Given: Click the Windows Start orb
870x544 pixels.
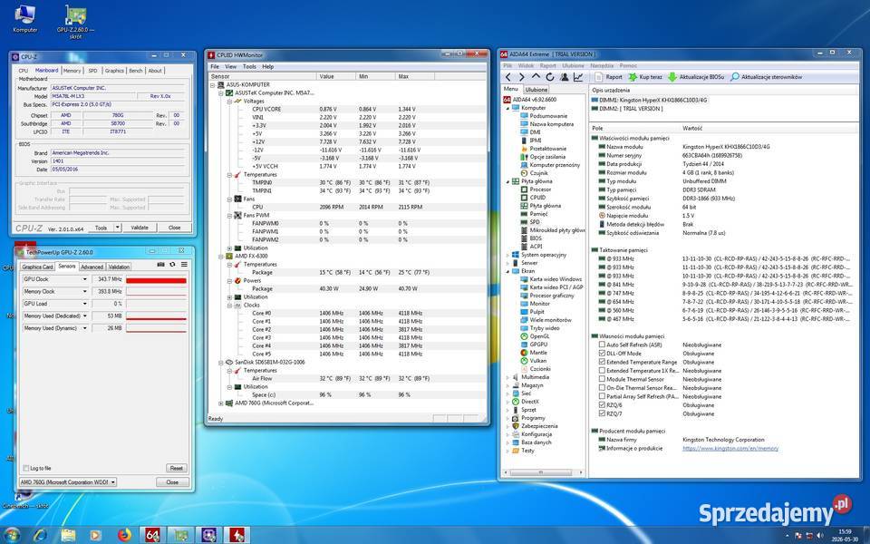Looking at the screenshot, I should point(11,535).
